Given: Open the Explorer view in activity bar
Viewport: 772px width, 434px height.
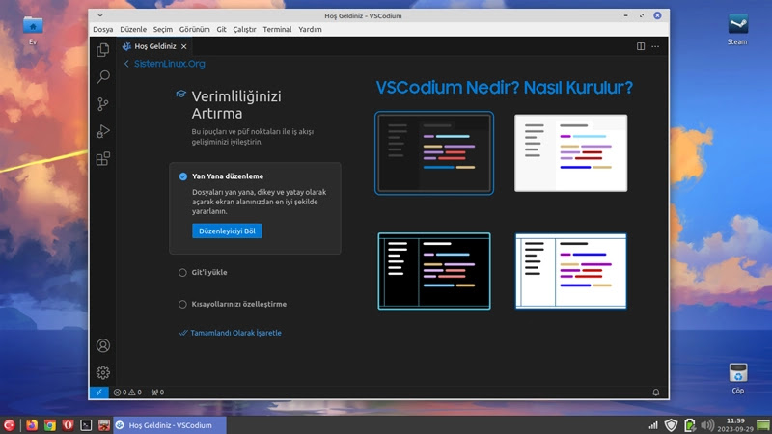Looking at the screenshot, I should pyautogui.click(x=103, y=50).
